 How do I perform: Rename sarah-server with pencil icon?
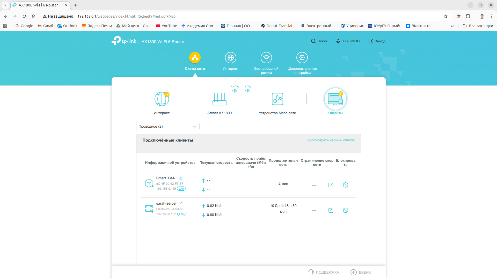pos(181,203)
